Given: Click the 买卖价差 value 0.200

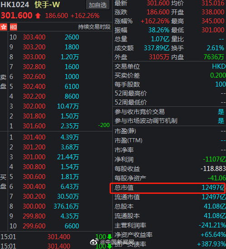Looking at the screenshot, I should tap(218, 75).
